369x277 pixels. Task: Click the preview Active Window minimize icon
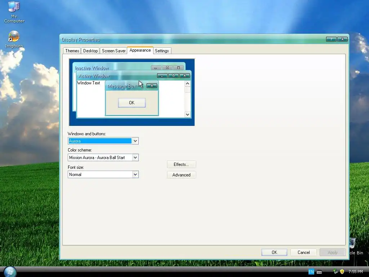tap(162, 76)
